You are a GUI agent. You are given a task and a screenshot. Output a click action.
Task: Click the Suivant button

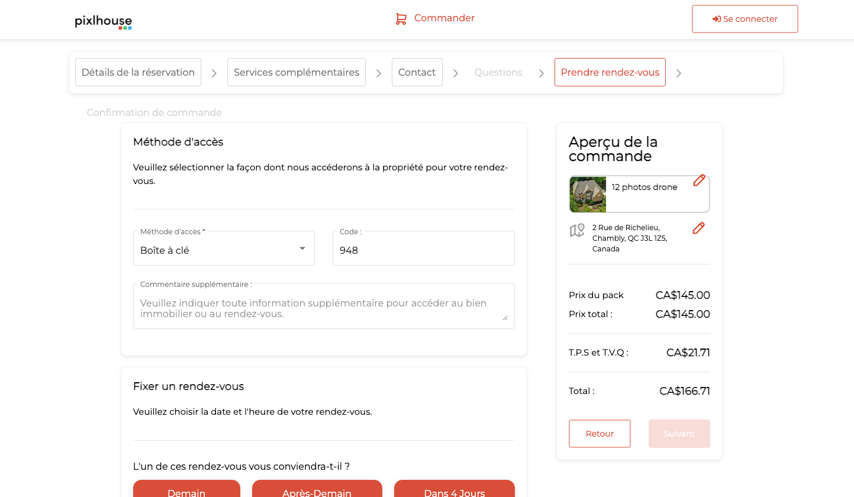pyautogui.click(x=679, y=434)
